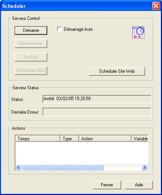Click the Dernière Erreur field
Screen dimensions: 162x195
point(97,112)
